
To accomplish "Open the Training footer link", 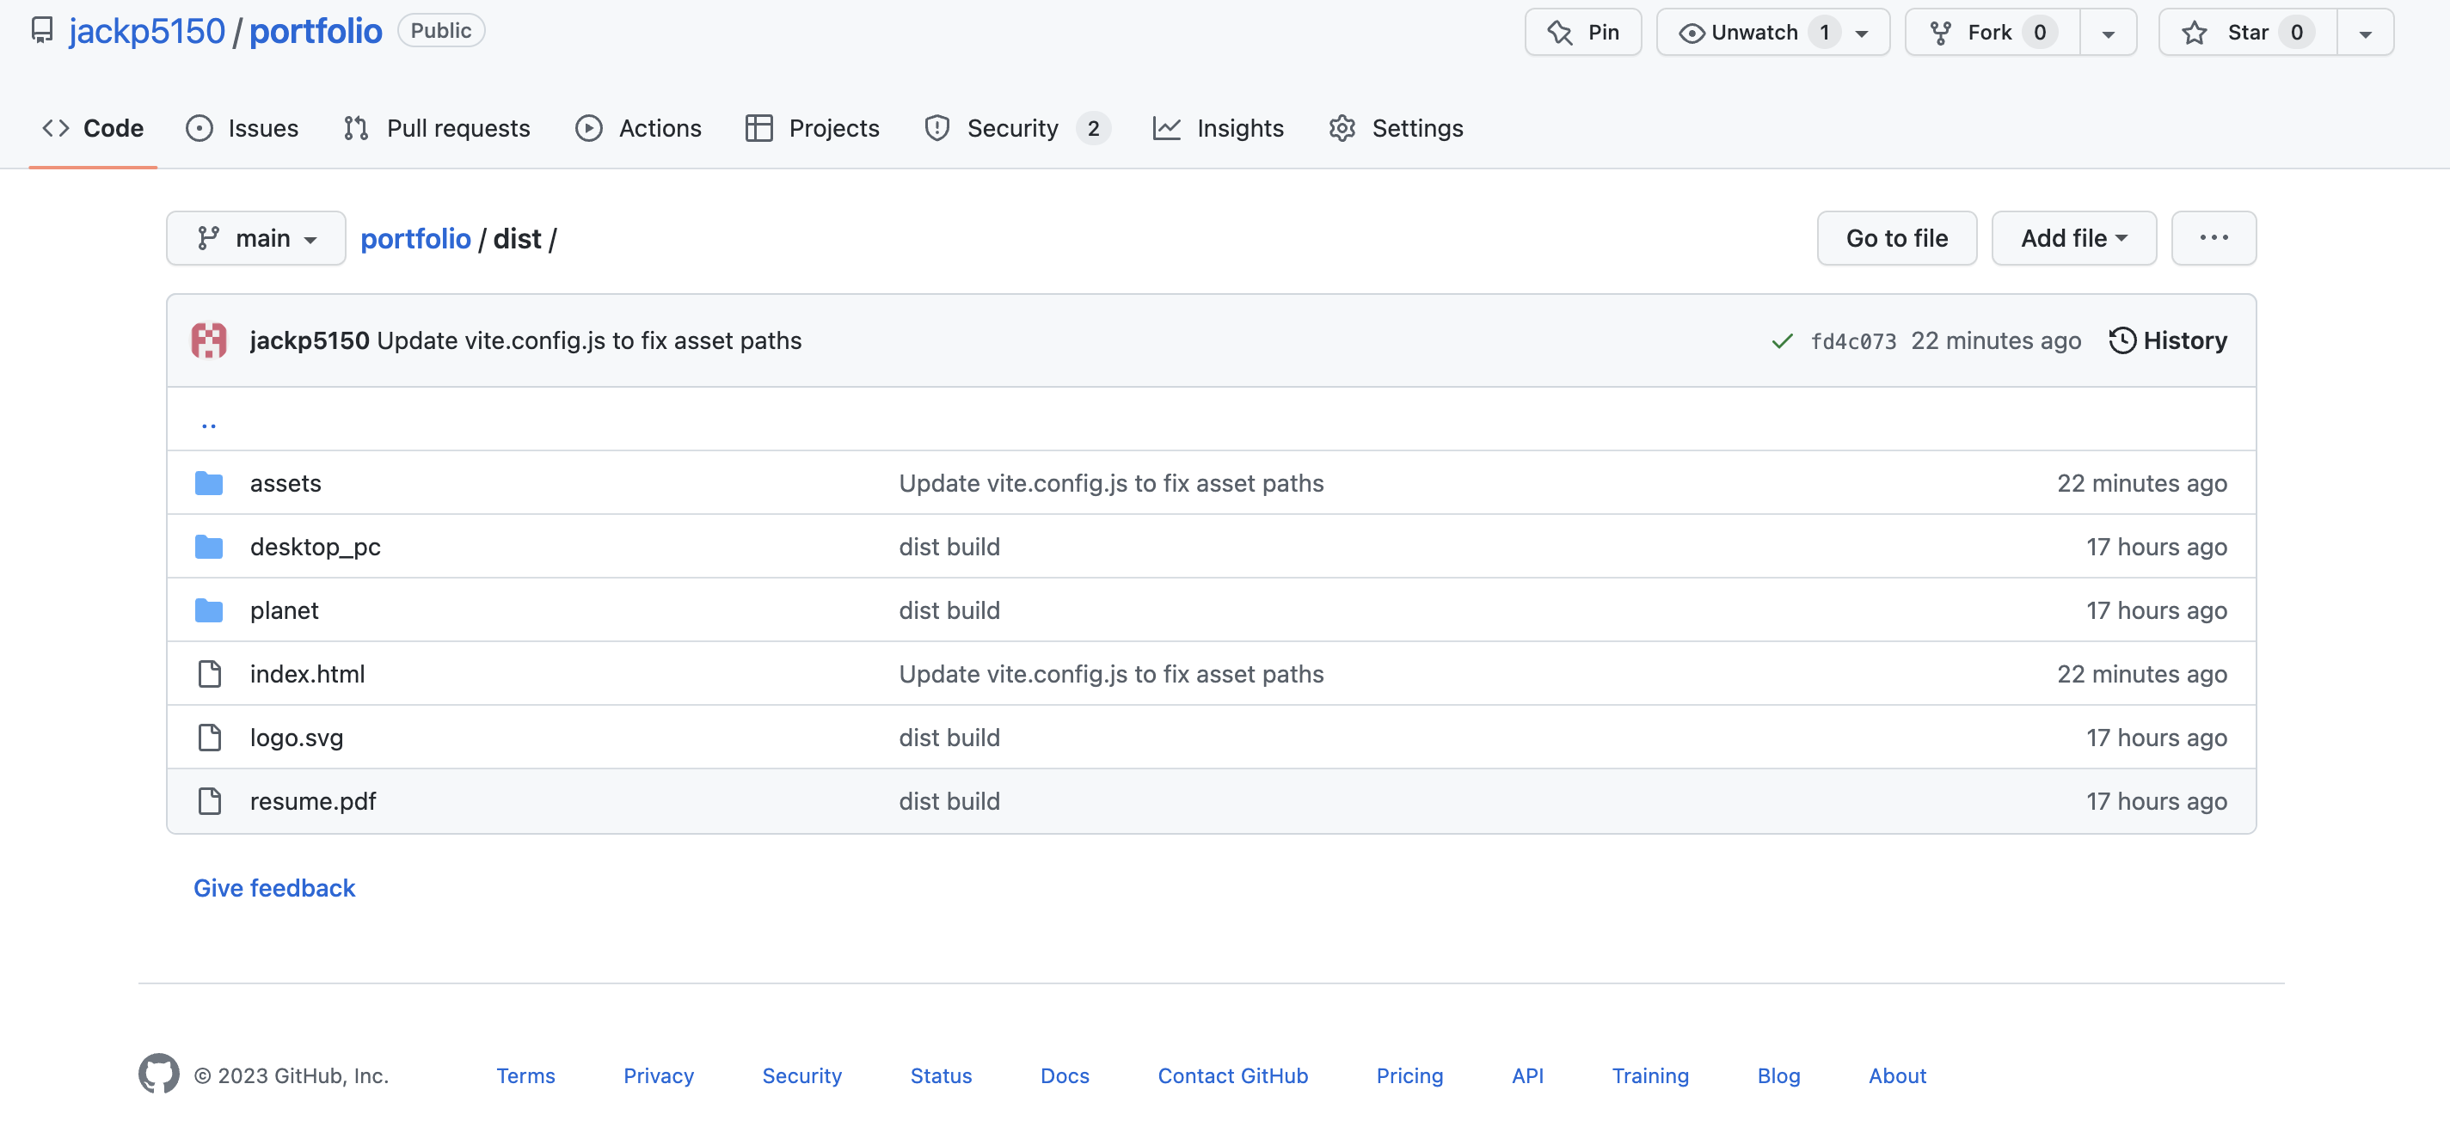I will [1650, 1075].
